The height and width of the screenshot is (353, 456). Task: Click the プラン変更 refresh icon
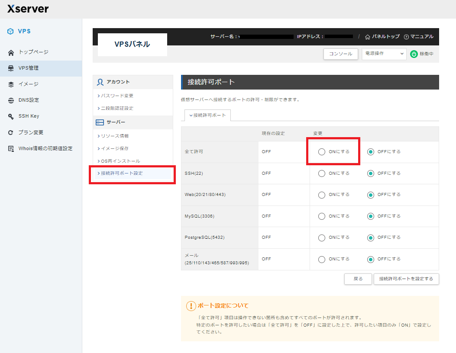[11, 132]
